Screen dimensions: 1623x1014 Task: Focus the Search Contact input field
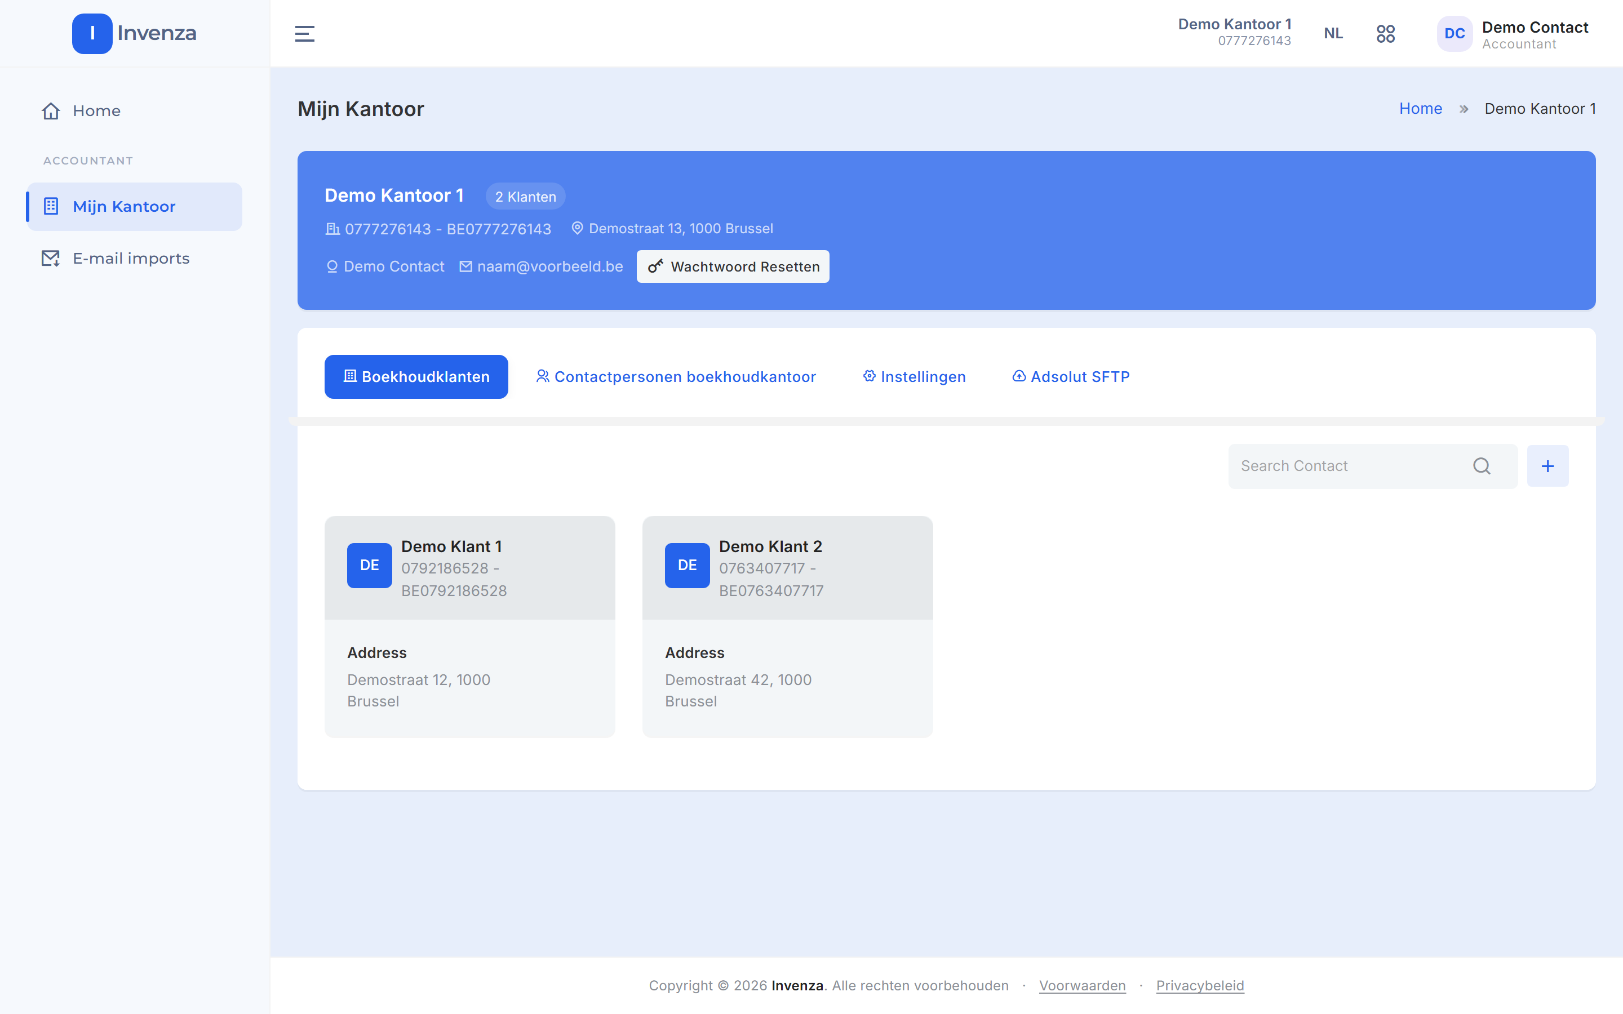(1373, 466)
